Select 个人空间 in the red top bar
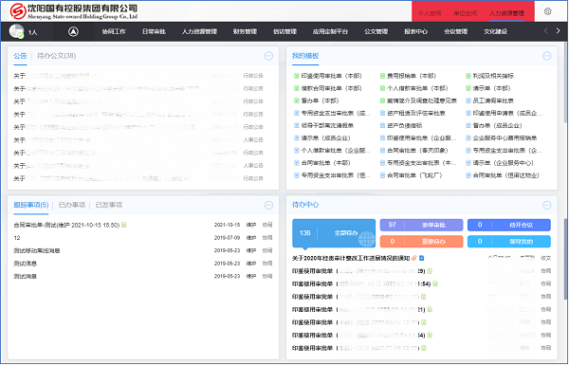569x365 pixels. [430, 13]
